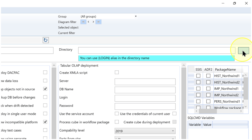
Task: Click the ADF2 column header
Action: click(208, 69)
